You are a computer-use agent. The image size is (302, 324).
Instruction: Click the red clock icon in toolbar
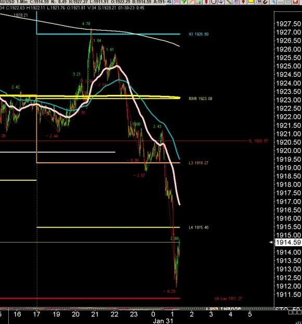(x=214, y=2)
